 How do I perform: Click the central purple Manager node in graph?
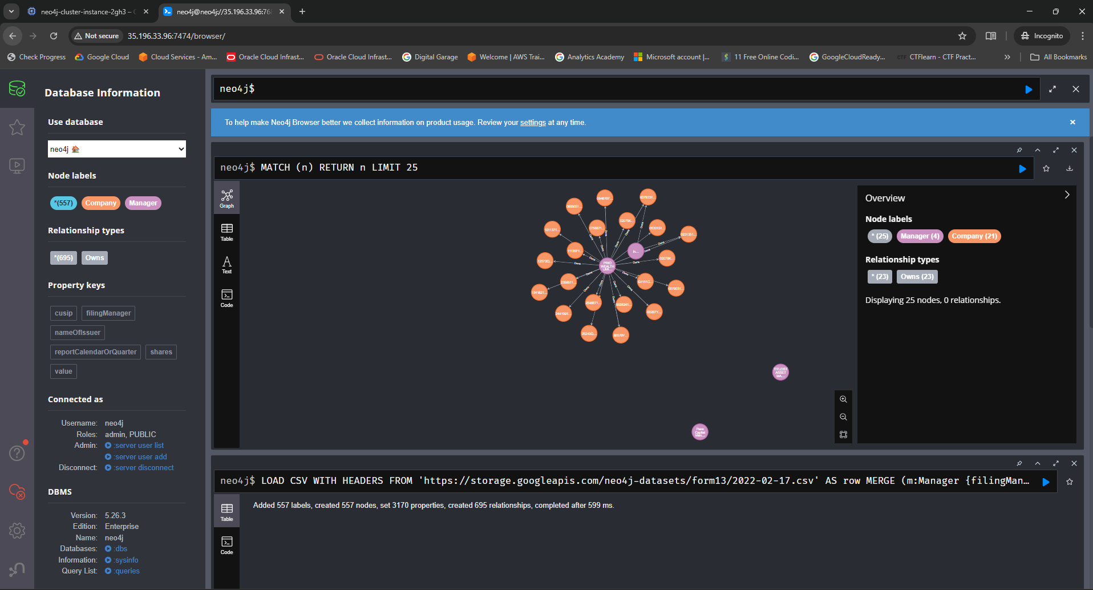click(x=607, y=266)
